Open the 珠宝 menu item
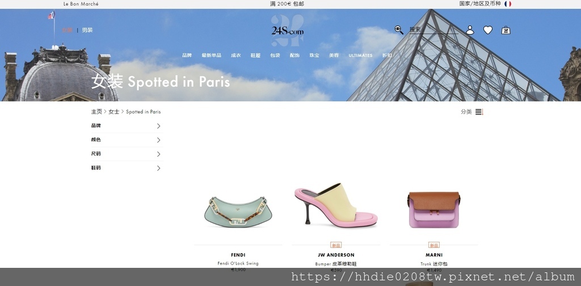The height and width of the screenshot is (286, 581). tap(314, 55)
